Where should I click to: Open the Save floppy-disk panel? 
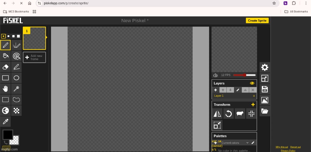[265, 89]
